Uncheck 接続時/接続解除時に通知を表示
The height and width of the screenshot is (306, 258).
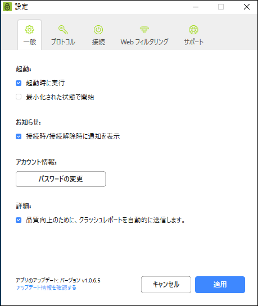19,136
